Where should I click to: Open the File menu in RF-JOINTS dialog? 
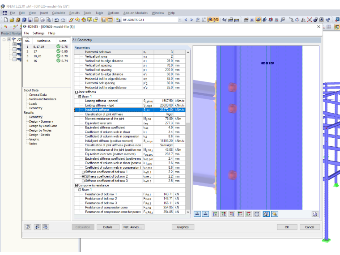coord(26,33)
